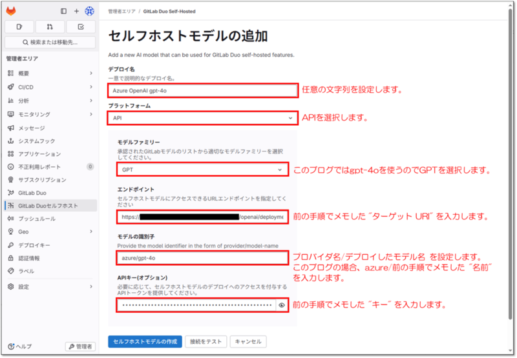The height and width of the screenshot is (358, 517).
Task: Click the plus create new icon
Action: 76,11
